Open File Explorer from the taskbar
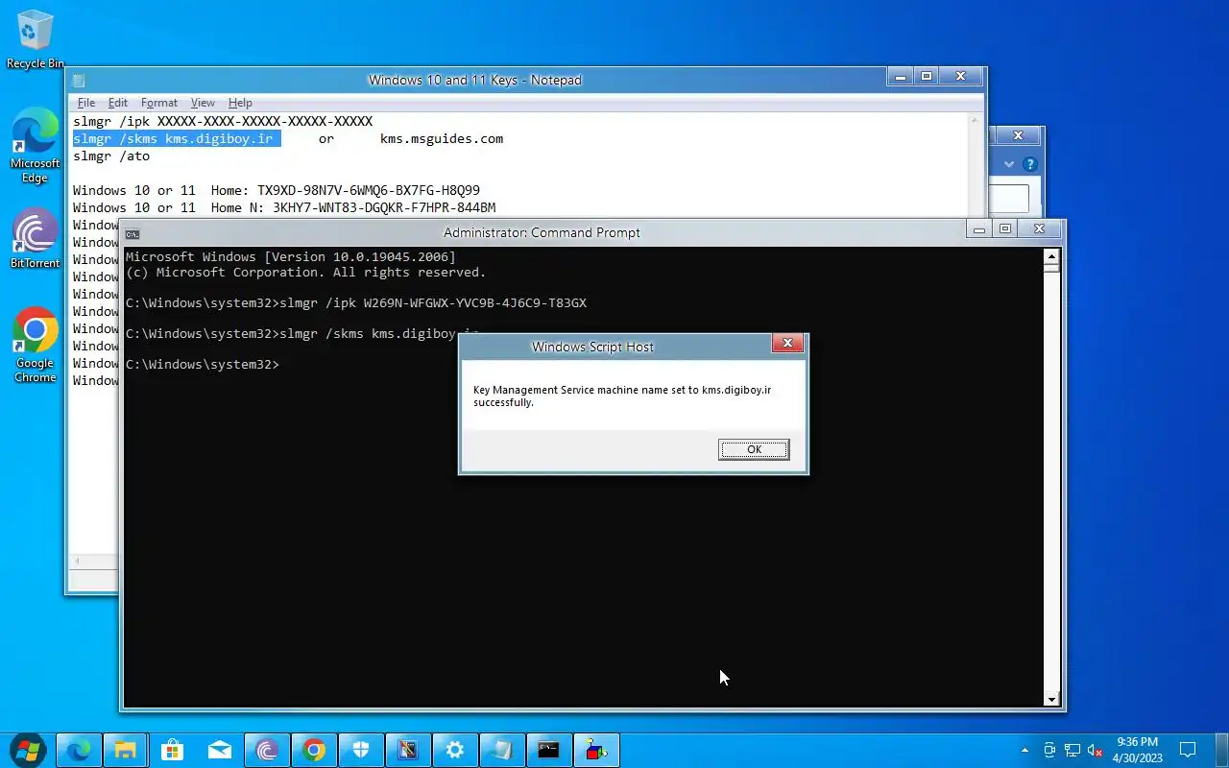Screen dimensions: 1229x768 [x=126, y=750]
